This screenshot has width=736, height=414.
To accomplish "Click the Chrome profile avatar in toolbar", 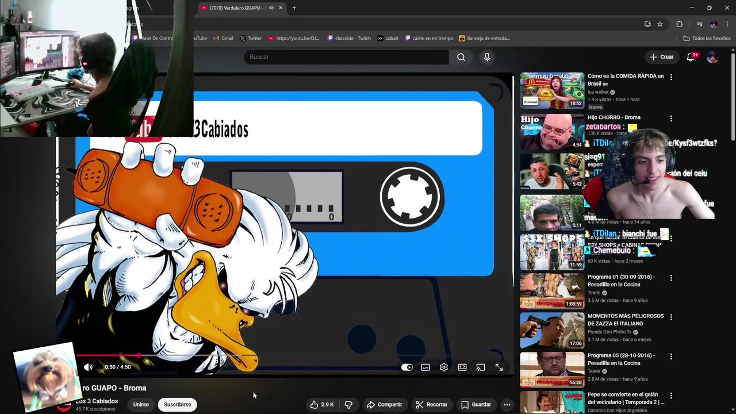I will (x=714, y=24).
